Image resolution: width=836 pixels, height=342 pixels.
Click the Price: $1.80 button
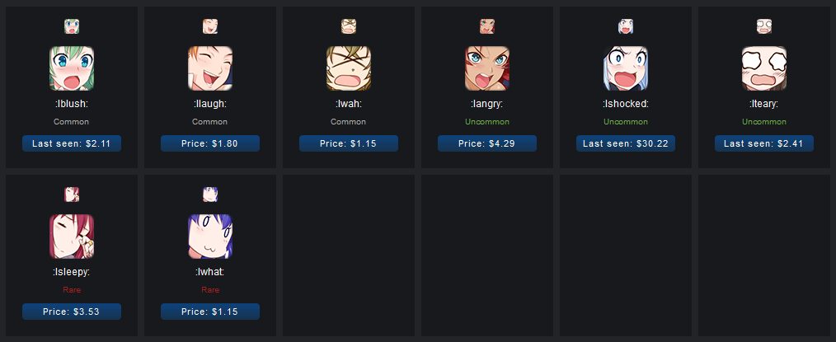(210, 143)
